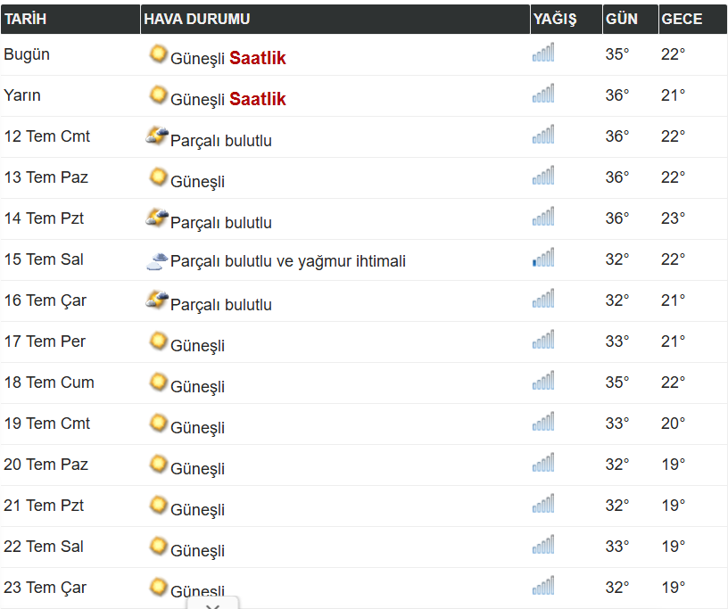Select the HAVA DURUMU column header
Viewport: 728px width, 609px height.
pos(335,19)
